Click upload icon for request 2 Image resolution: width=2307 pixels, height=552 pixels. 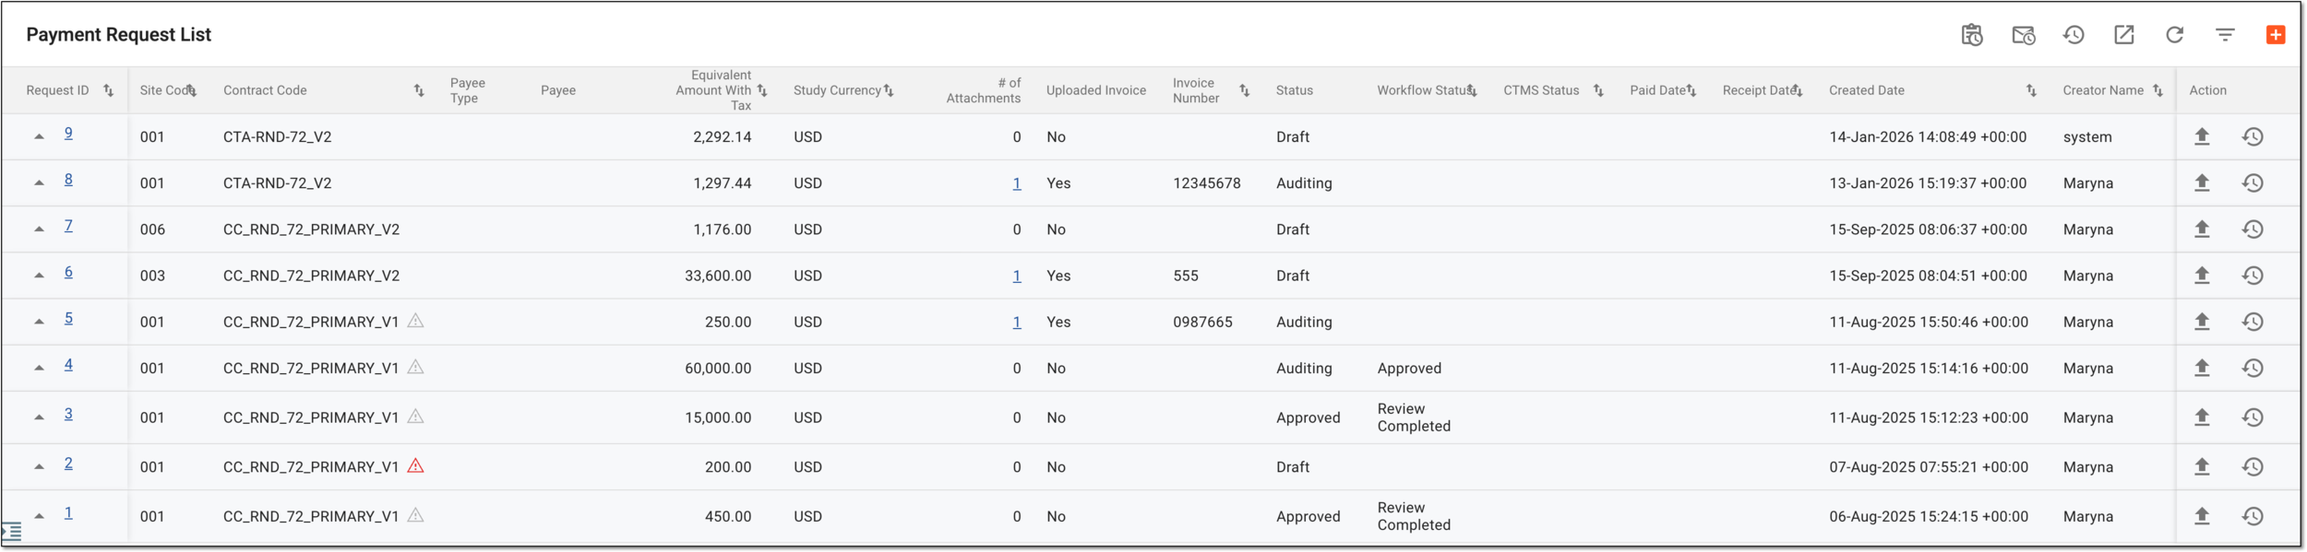pyautogui.click(x=2202, y=466)
